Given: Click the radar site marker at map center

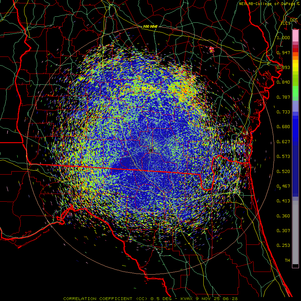Looking at the screenshot, I should (x=151, y=150).
